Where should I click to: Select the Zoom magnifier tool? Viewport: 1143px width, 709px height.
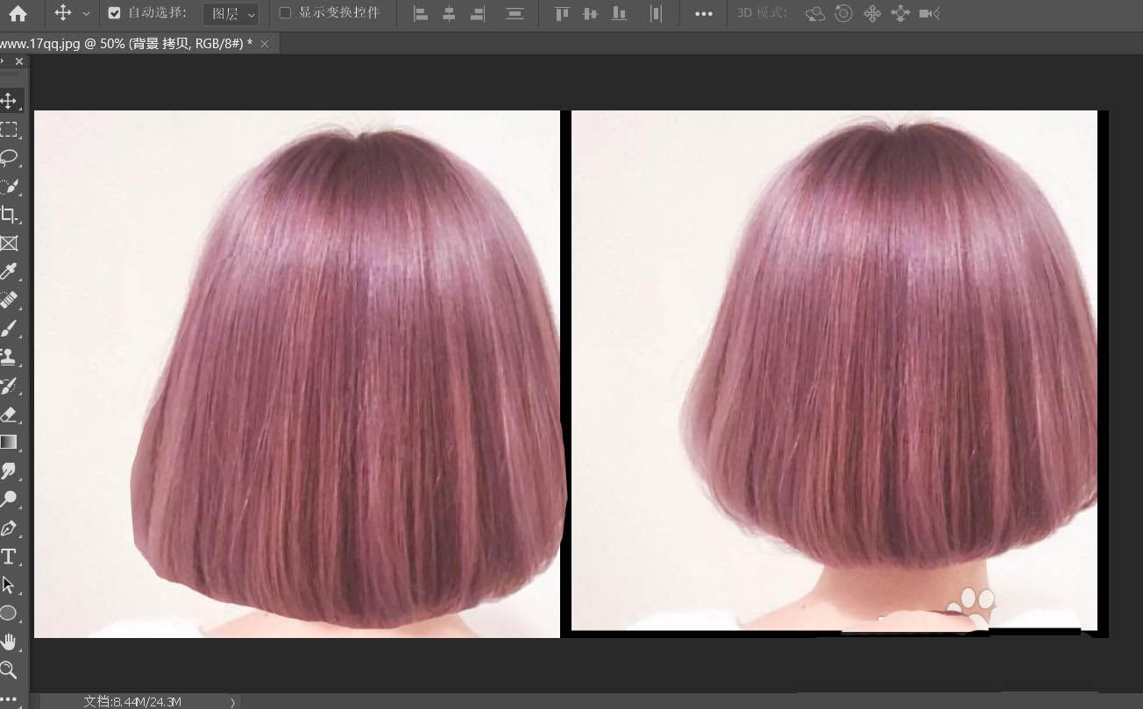9,671
